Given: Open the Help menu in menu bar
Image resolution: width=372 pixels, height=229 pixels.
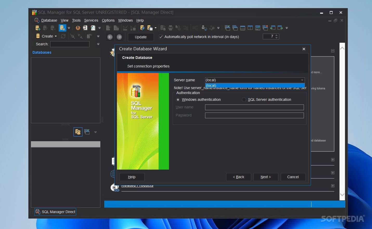Looking at the screenshot, I should pyautogui.click(x=140, y=20).
